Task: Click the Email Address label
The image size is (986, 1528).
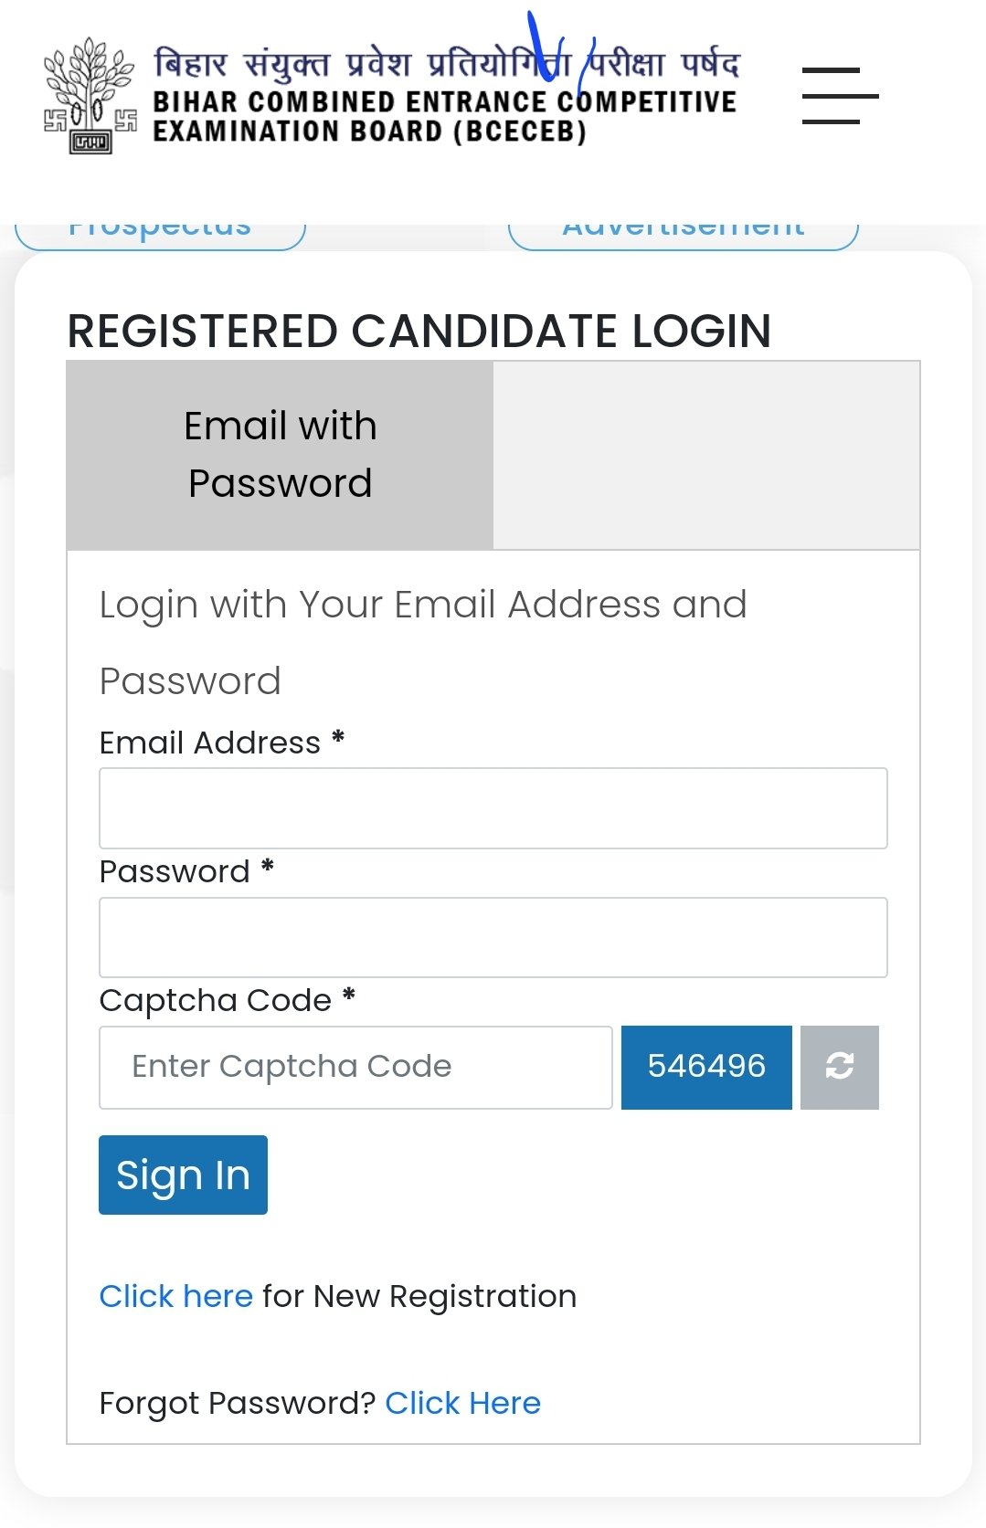Action: click(x=210, y=743)
